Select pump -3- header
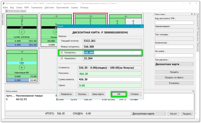Viewport: 201px width, 123px height. click(90, 16)
